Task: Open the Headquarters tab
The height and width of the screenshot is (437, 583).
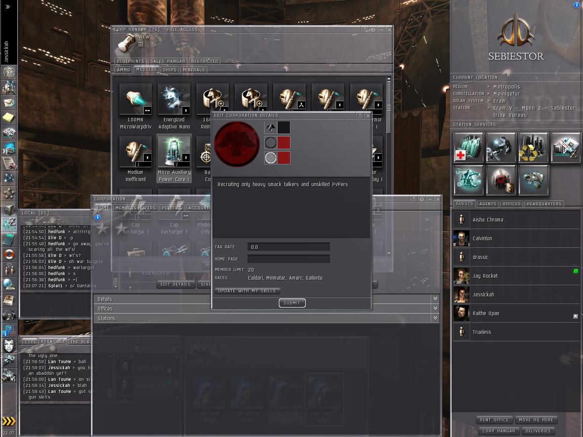Action: point(544,204)
